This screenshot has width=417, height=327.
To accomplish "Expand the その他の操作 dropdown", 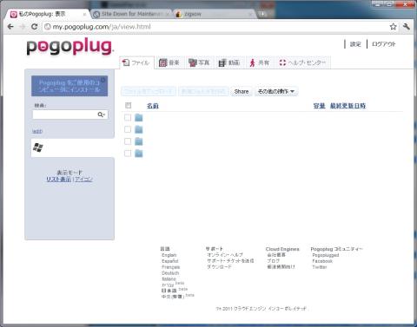I will click(x=276, y=91).
